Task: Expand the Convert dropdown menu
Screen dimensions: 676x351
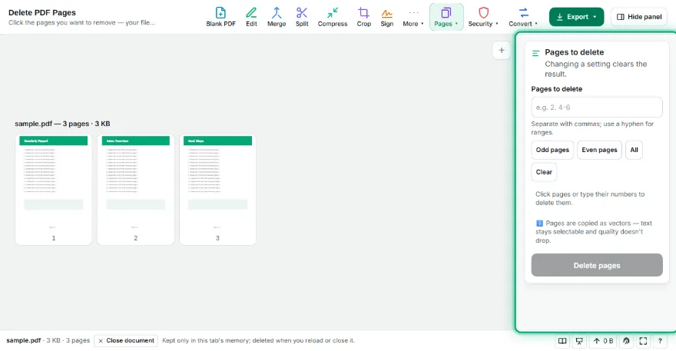Action: coord(523,17)
